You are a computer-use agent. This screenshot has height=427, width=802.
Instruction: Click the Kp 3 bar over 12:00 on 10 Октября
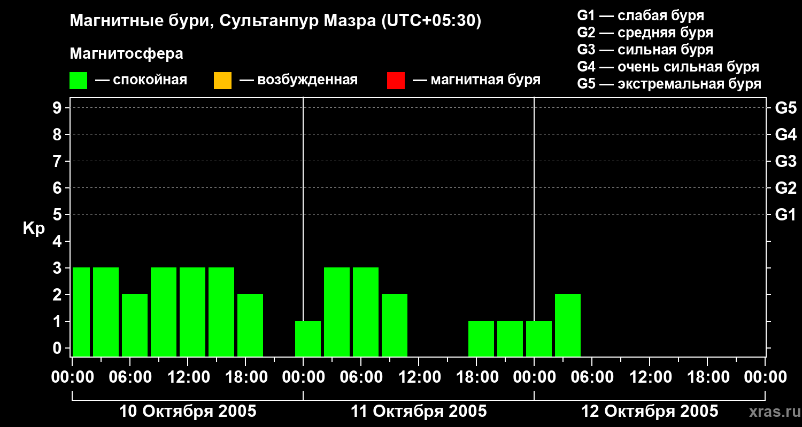[x=192, y=312]
